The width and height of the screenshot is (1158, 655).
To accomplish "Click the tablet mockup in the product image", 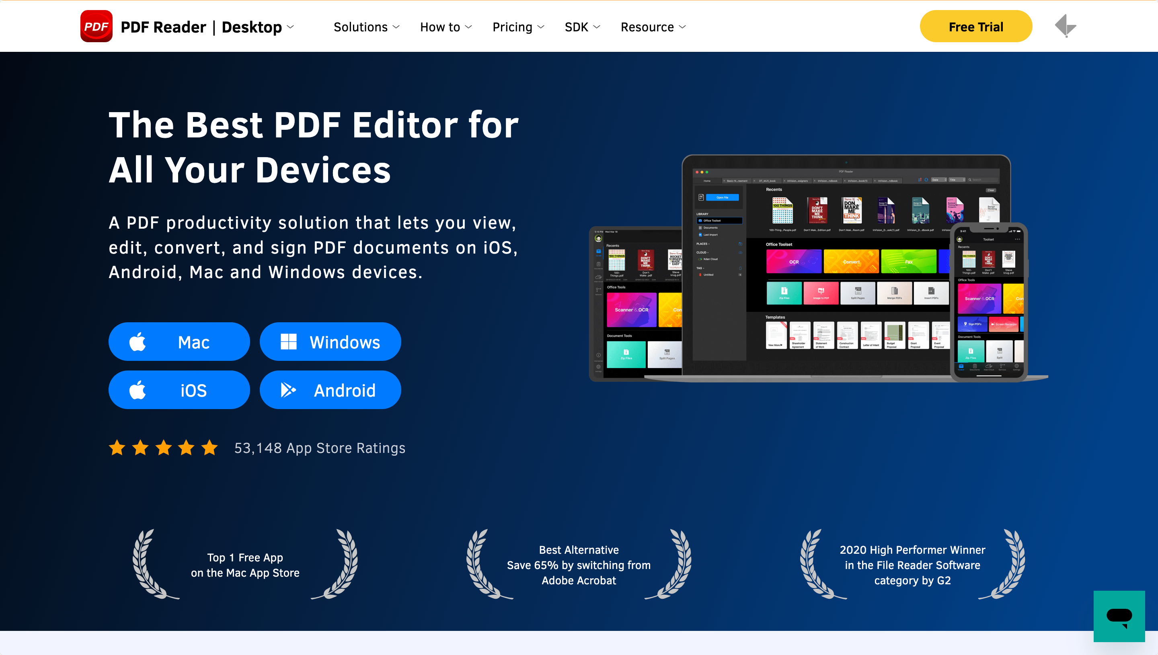I will (x=635, y=304).
